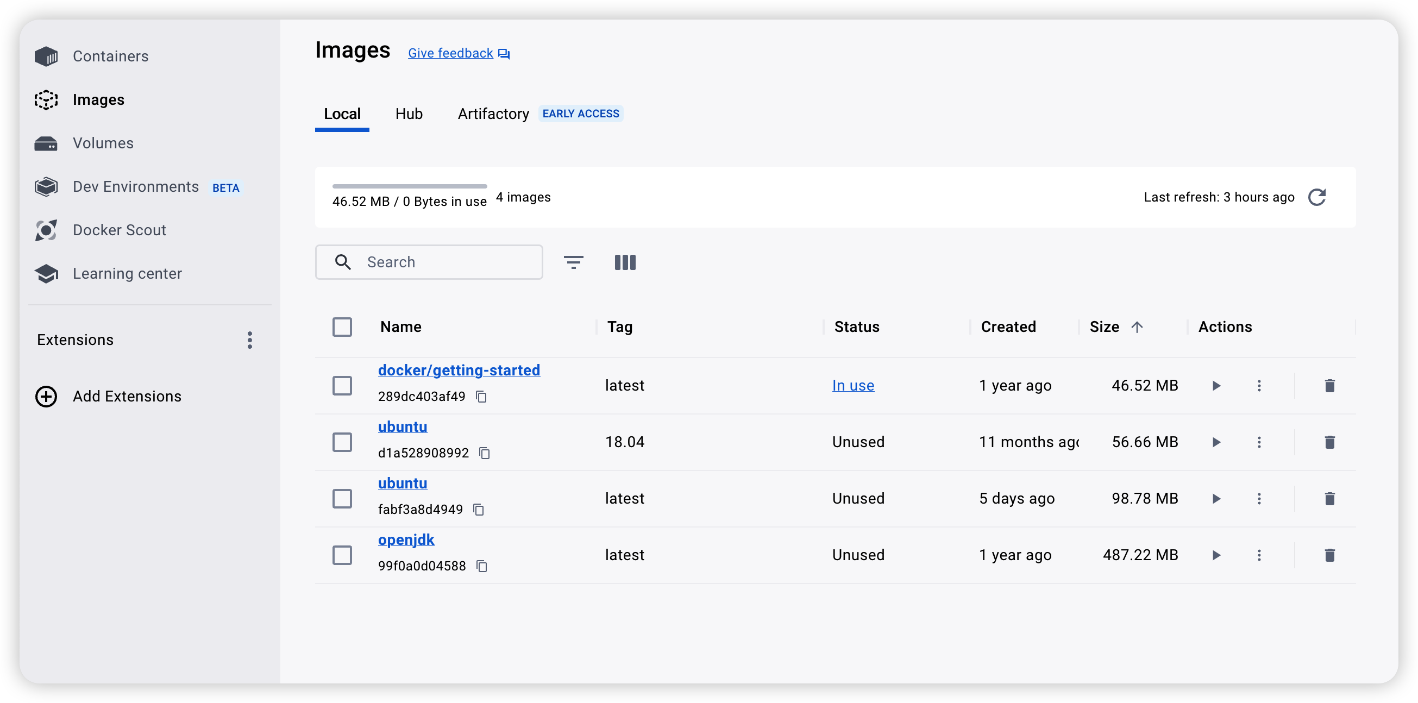Viewport: 1418px width, 703px height.
Task: Open the filter options icon
Action: click(573, 262)
